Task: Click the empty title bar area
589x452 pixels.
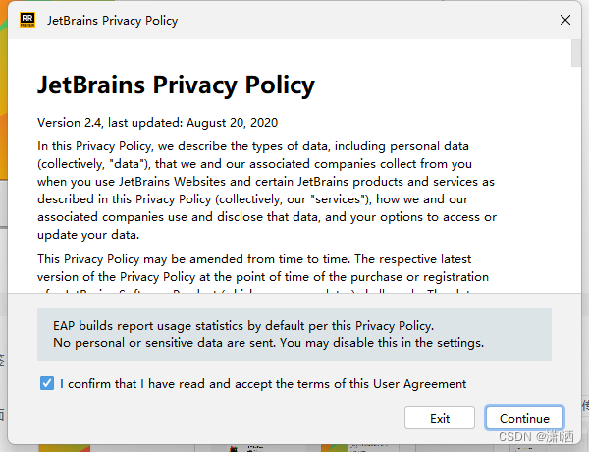Action: coord(366,21)
